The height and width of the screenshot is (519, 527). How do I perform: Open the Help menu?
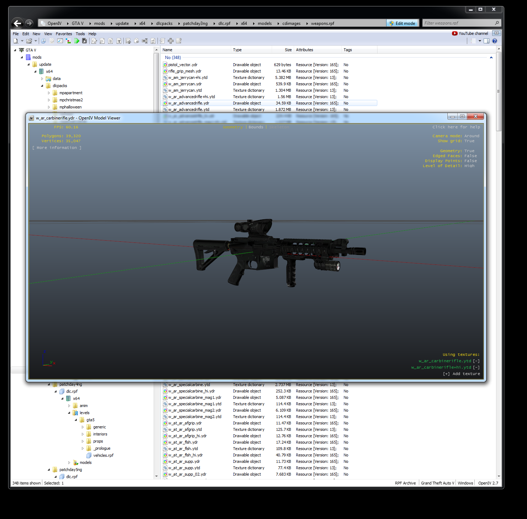click(92, 34)
